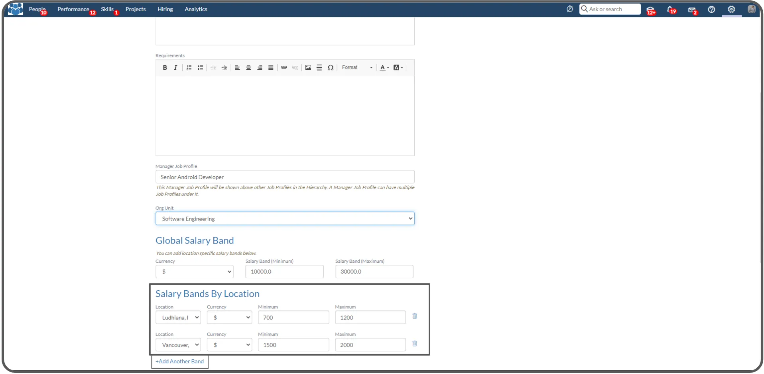Change currency for the Ludhiana band

[x=229, y=318]
